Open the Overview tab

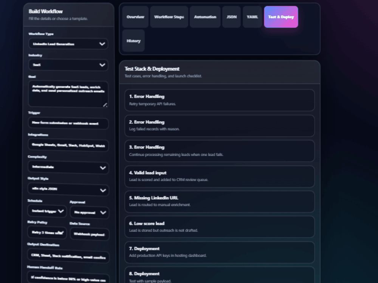[x=135, y=17]
